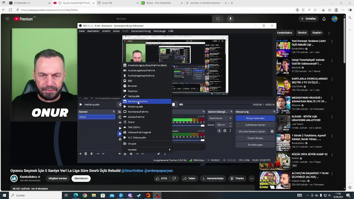Image resolution: width=354 pixels, height=199 pixels.
Task: Open virtual camera settings gear
Action: point(272,132)
